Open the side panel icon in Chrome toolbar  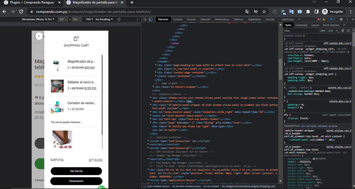316,12
